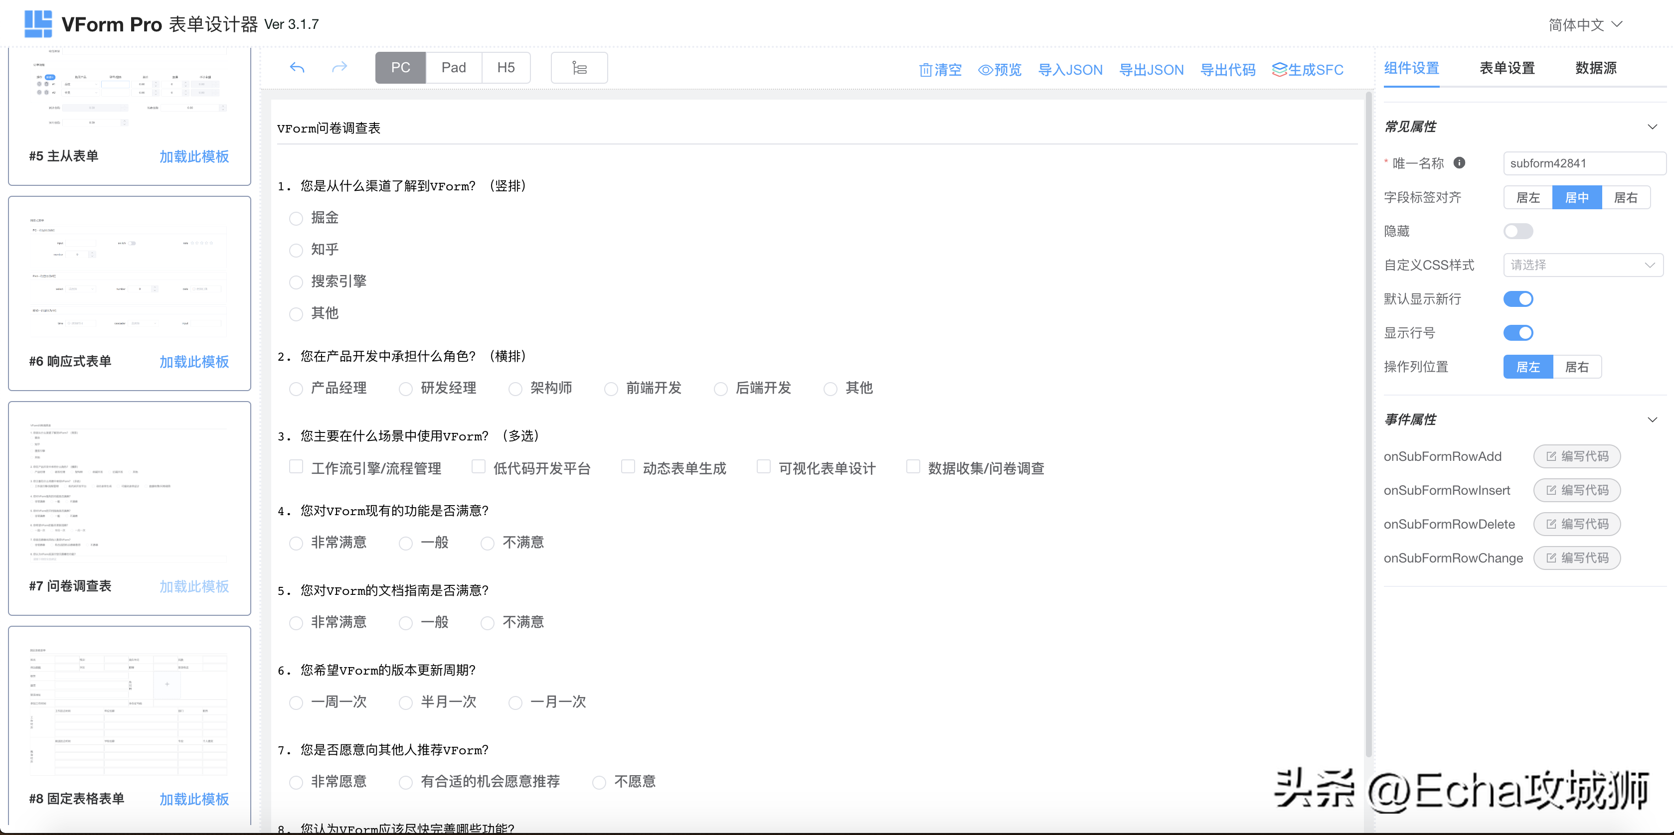Image resolution: width=1674 pixels, height=835 pixels.
Task: Select the 搜索引擎 radio option
Action: tap(296, 282)
